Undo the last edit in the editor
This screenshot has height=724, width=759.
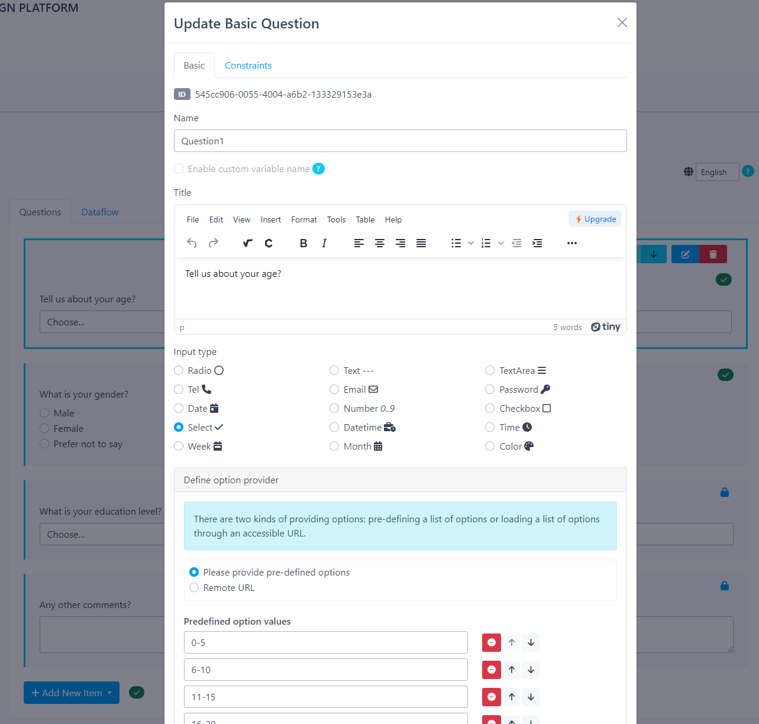pyautogui.click(x=192, y=243)
